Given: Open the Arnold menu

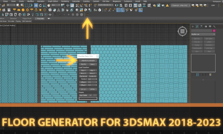Looking at the screenshot, I should [138, 1].
